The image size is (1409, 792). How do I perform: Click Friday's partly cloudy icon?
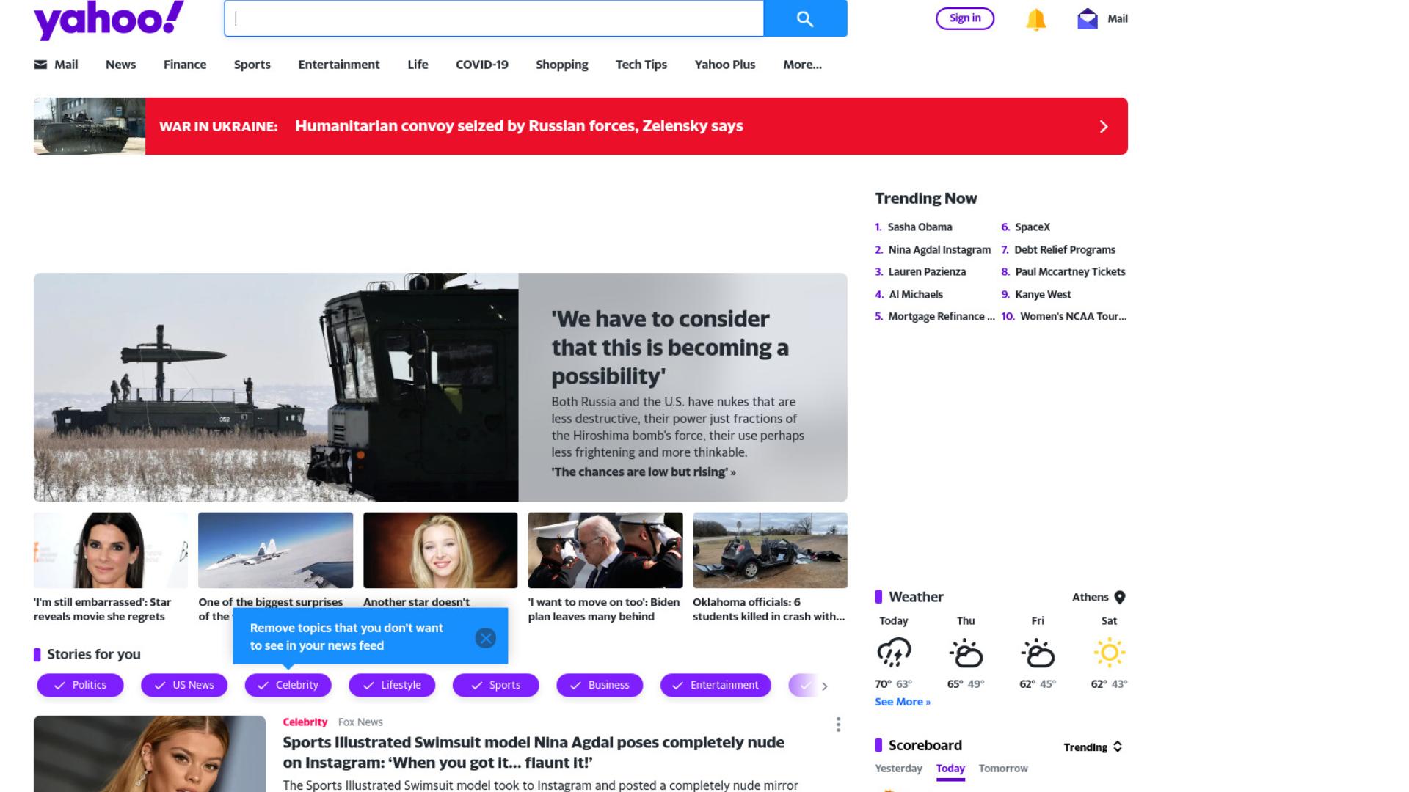(x=1038, y=652)
